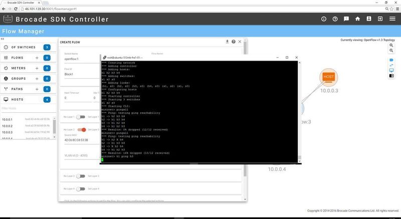Close the Create Flow panel
Viewport: 401px width, 219px height.
click(240, 42)
